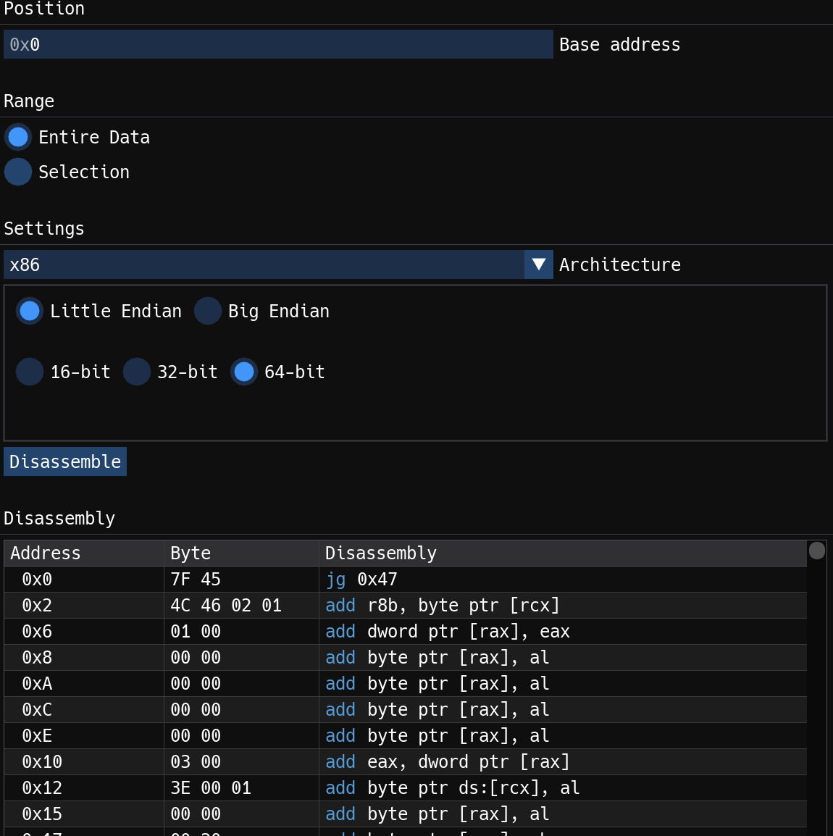Click the Disassembly column header
Screen dimensions: 833x836
pos(563,553)
